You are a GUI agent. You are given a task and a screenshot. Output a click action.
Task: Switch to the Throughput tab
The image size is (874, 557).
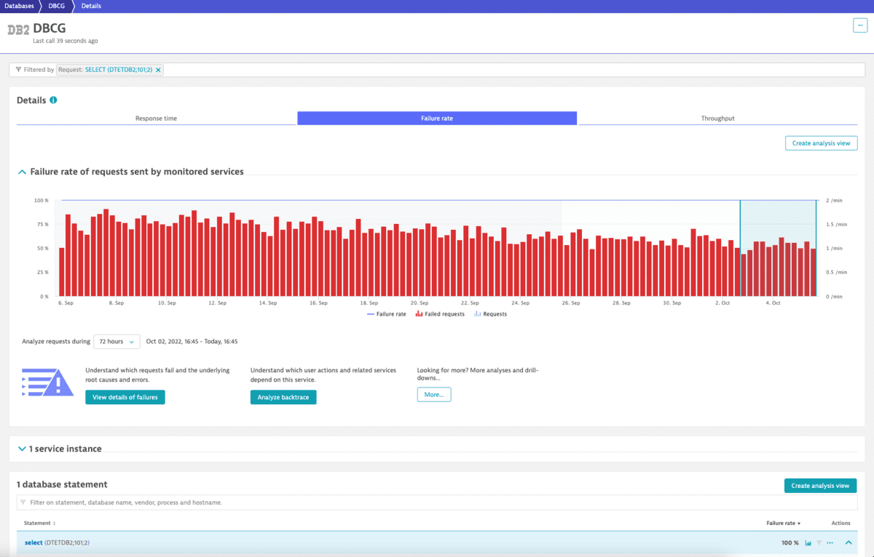point(717,118)
